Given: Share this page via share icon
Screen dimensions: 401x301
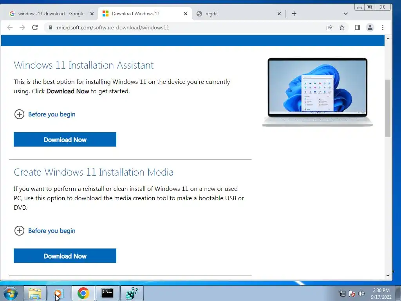Looking at the screenshot, I should 329,27.
